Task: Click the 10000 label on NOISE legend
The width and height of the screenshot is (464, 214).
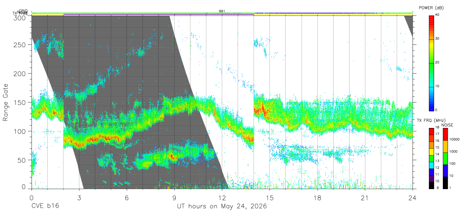Action: click(x=455, y=140)
